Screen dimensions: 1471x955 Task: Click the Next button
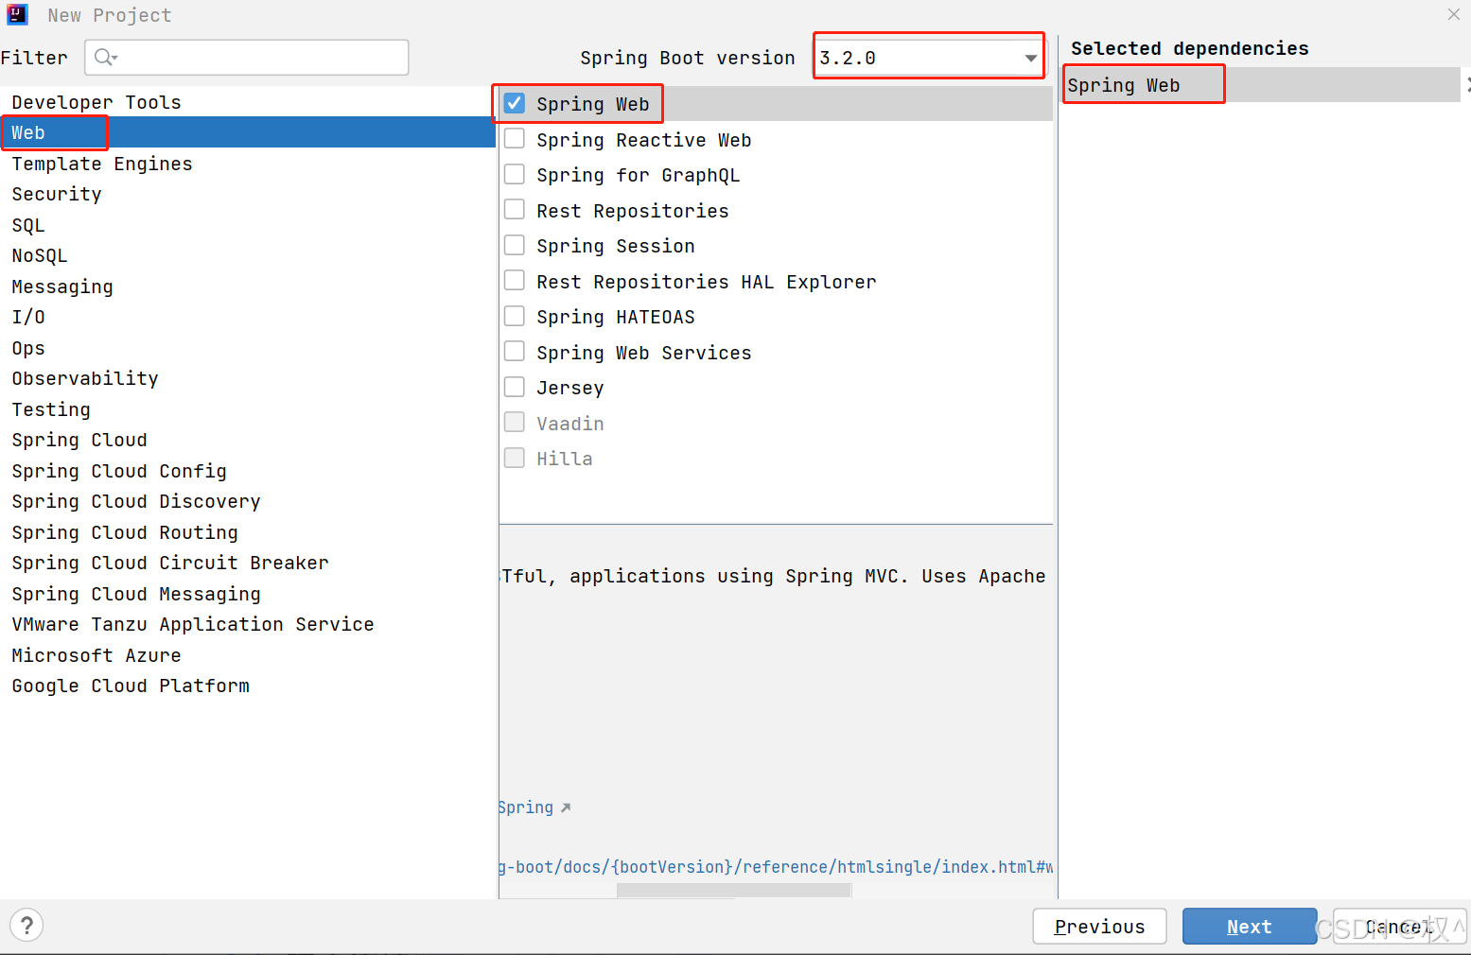(x=1249, y=927)
